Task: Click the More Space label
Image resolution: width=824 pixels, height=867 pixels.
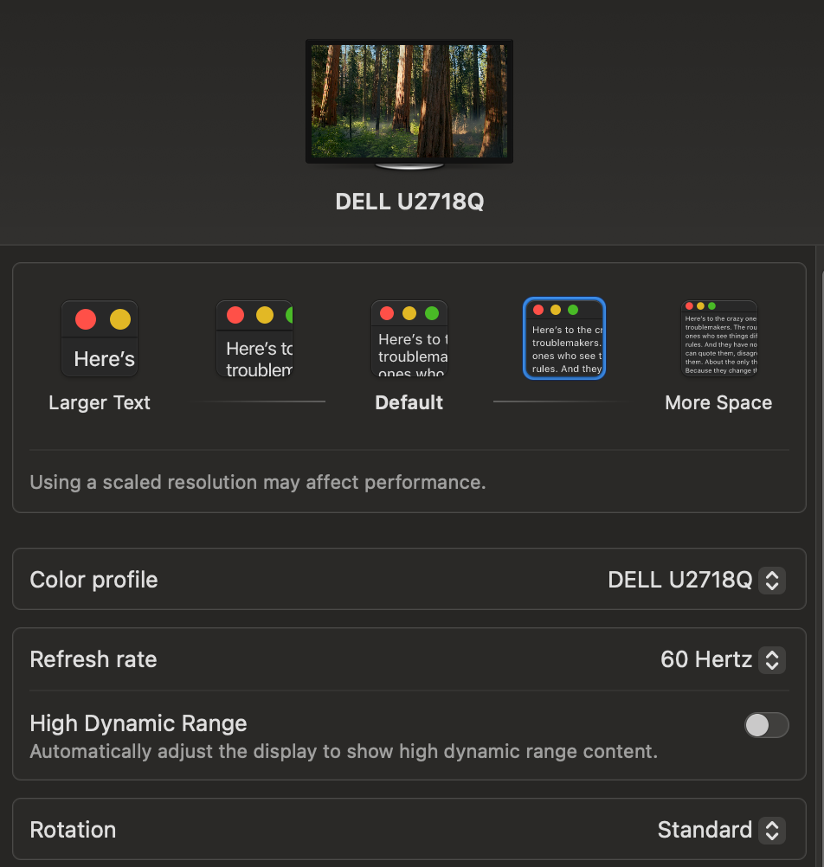Action: (718, 402)
